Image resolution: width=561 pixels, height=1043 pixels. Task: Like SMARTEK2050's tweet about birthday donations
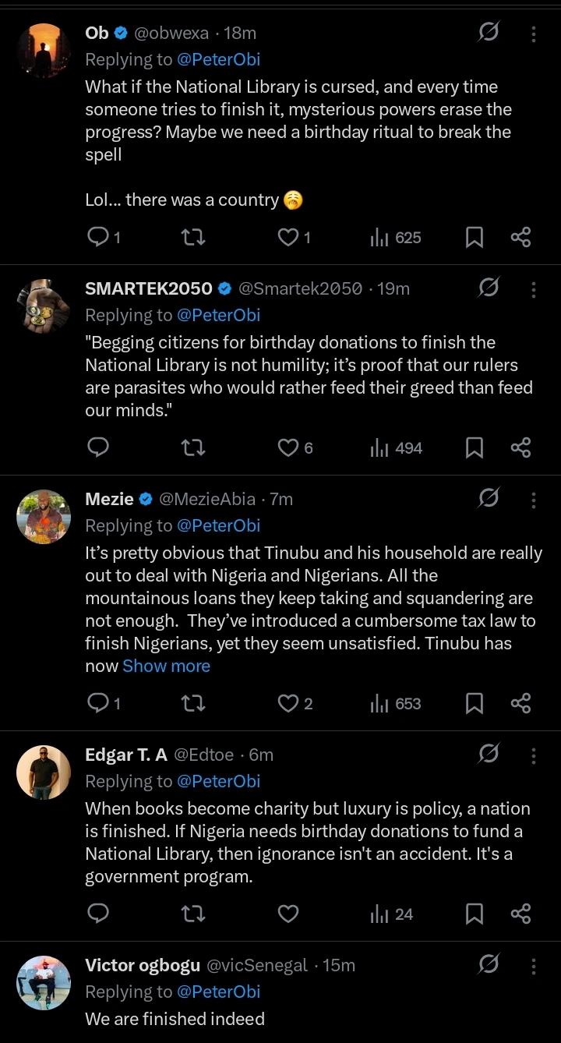(288, 447)
